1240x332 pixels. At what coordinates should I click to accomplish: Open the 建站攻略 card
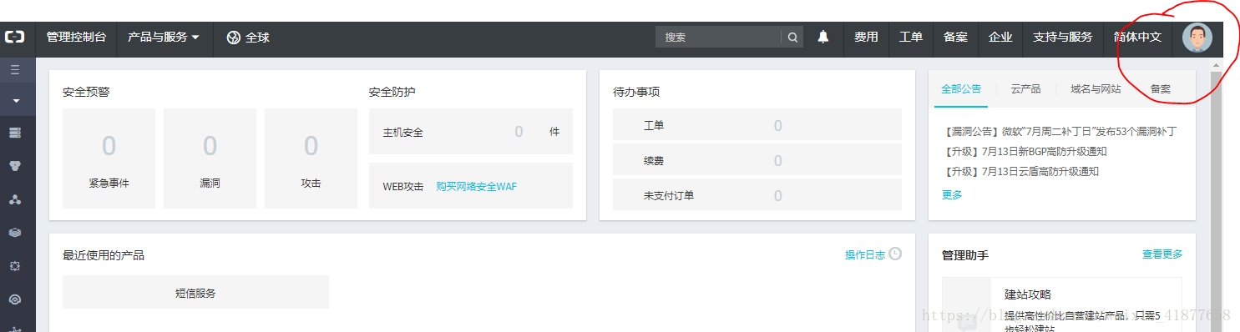[1062, 304]
